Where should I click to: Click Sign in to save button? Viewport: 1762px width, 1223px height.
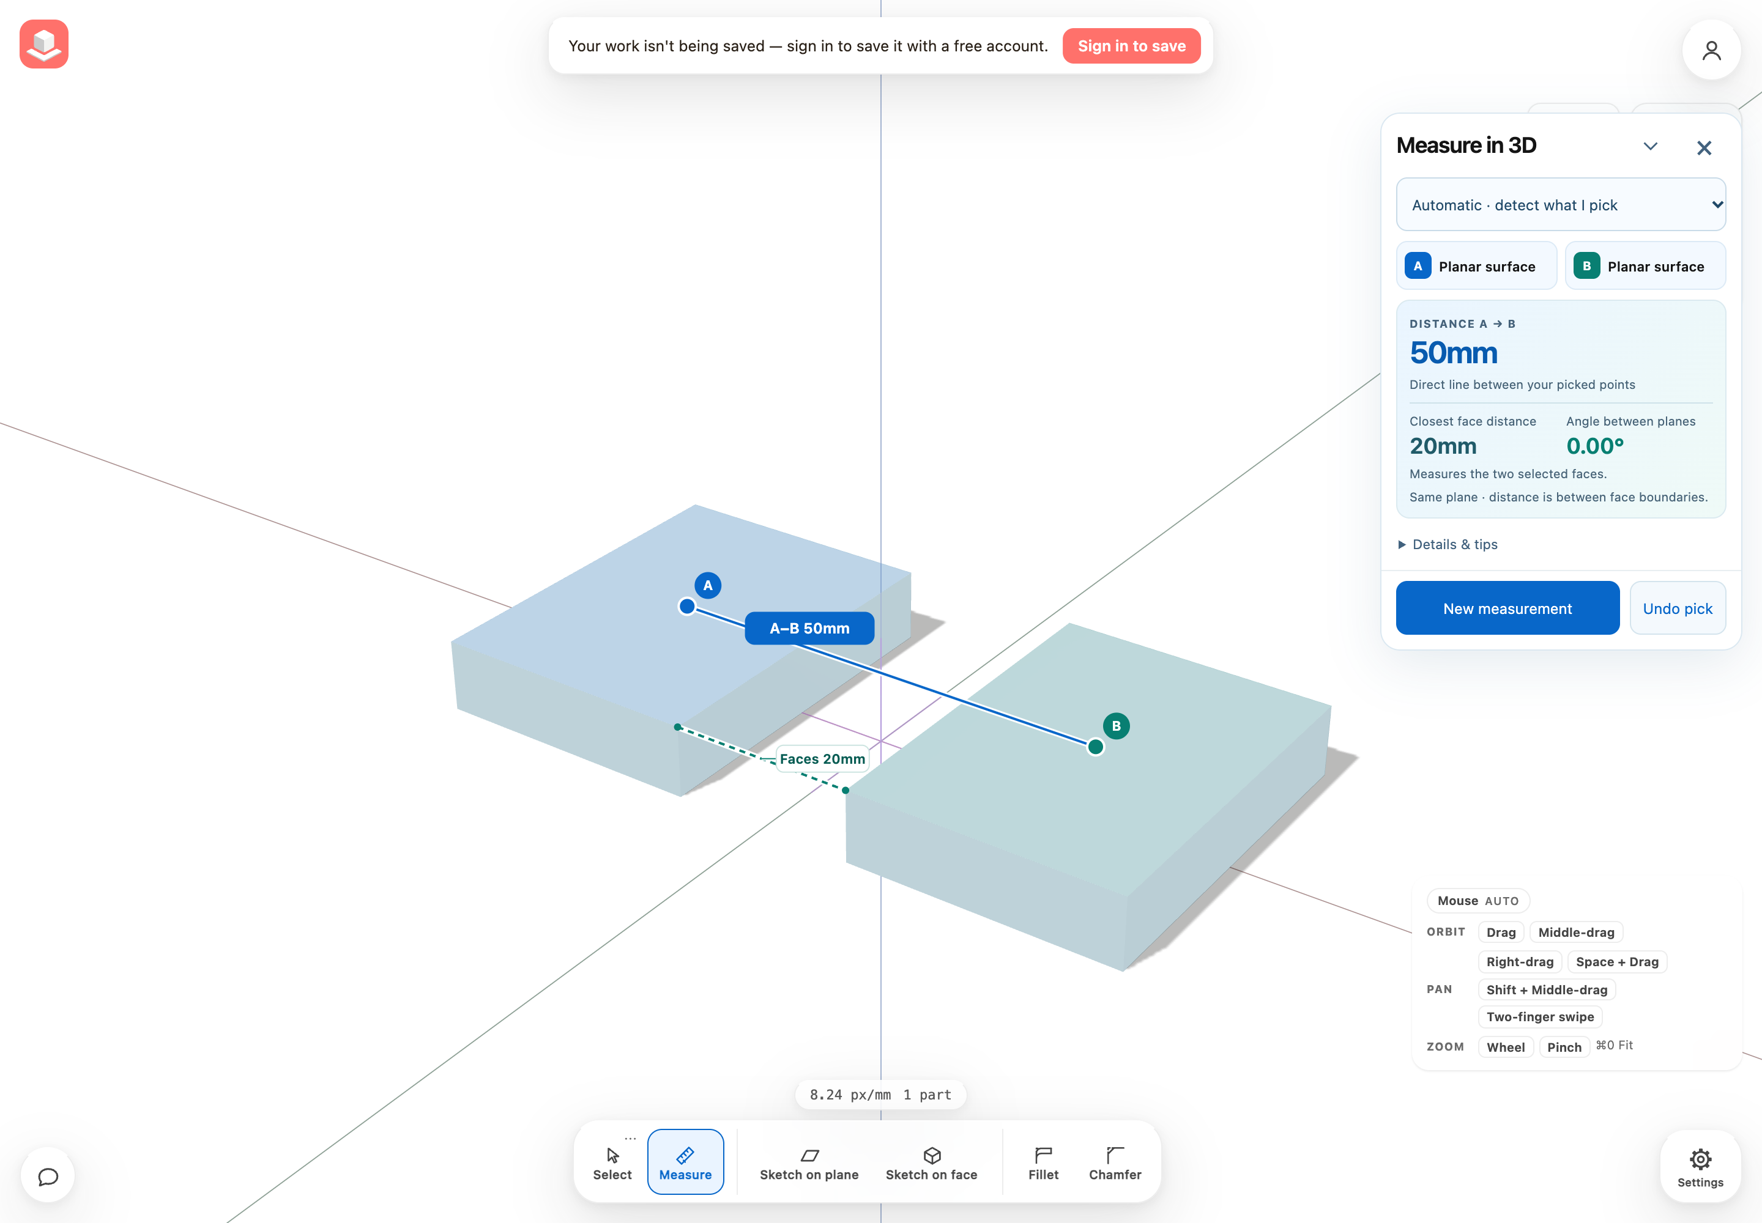tap(1131, 46)
